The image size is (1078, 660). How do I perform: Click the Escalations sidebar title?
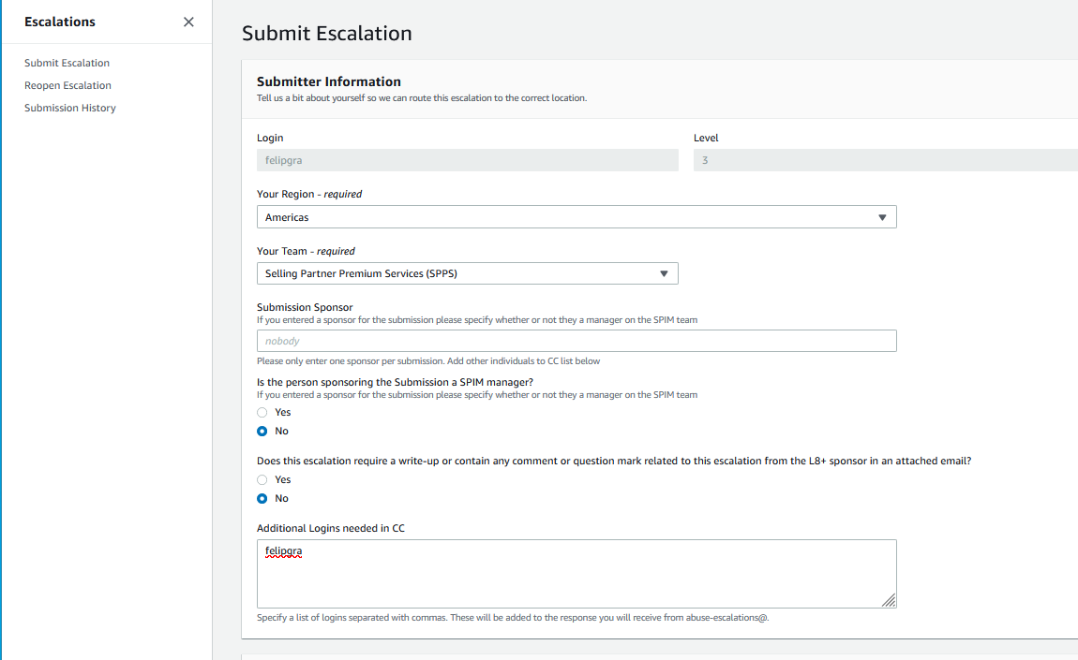60,22
